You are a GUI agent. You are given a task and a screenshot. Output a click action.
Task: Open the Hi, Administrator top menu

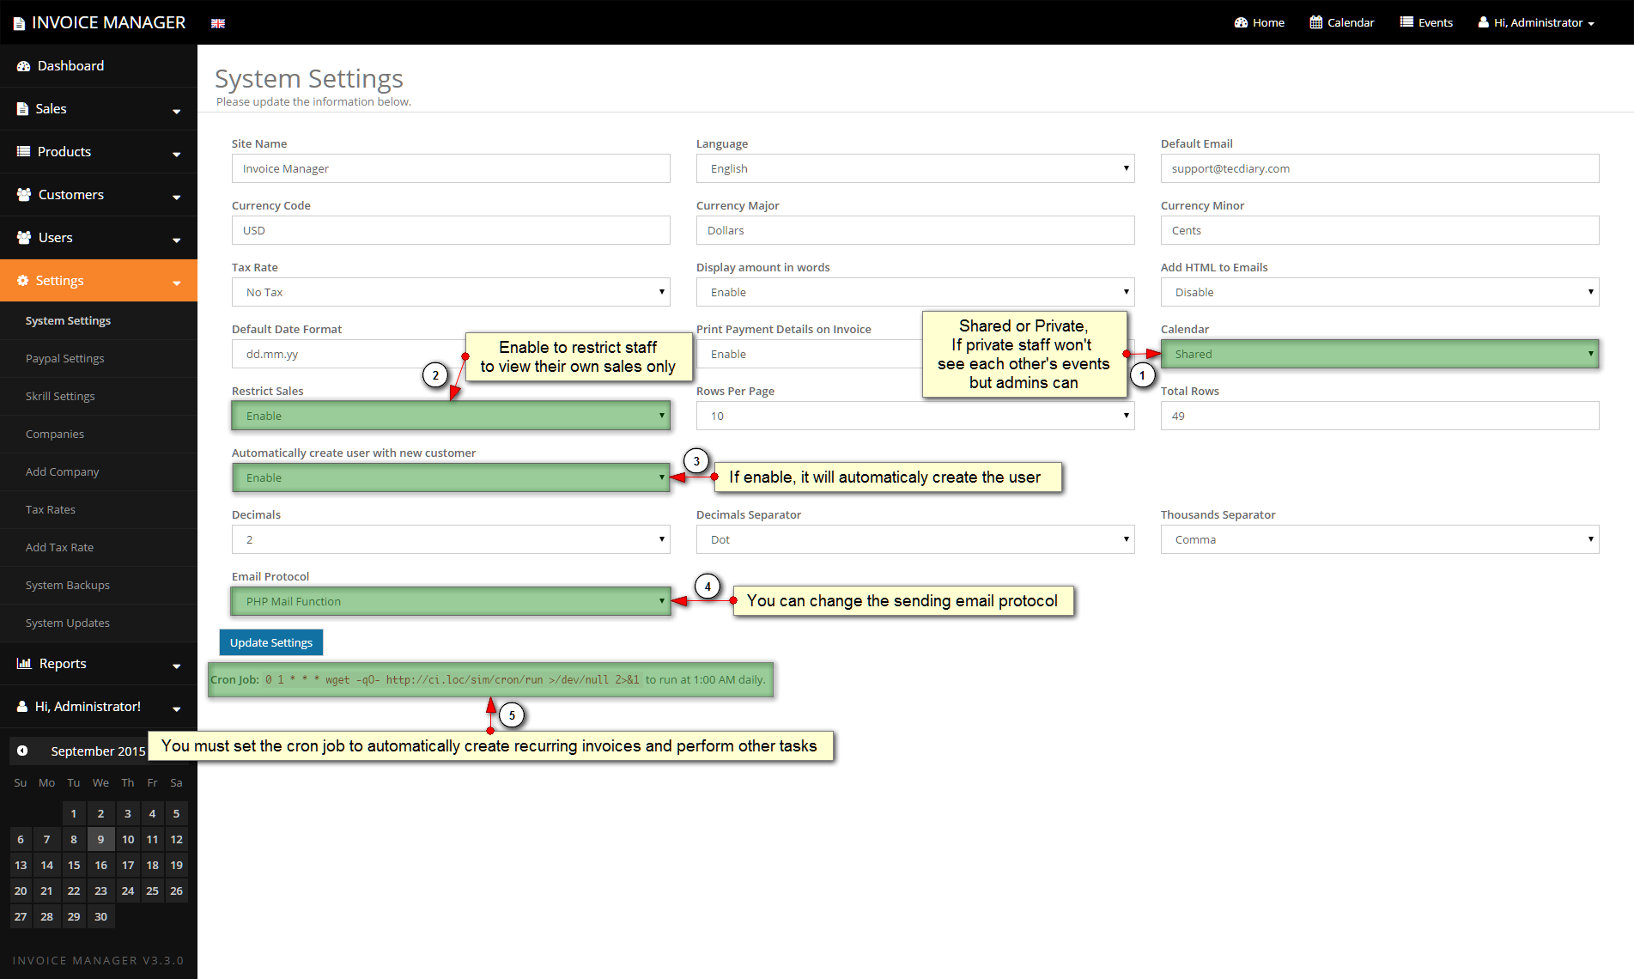pos(1536,22)
